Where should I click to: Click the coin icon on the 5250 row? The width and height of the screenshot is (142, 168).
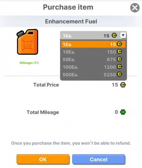coord(119,74)
